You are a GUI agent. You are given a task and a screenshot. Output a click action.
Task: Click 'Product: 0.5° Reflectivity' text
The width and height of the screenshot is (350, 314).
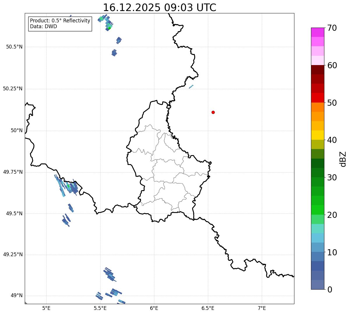[60, 21]
